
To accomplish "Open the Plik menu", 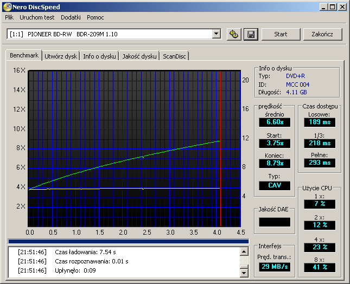I will pos(9,17).
